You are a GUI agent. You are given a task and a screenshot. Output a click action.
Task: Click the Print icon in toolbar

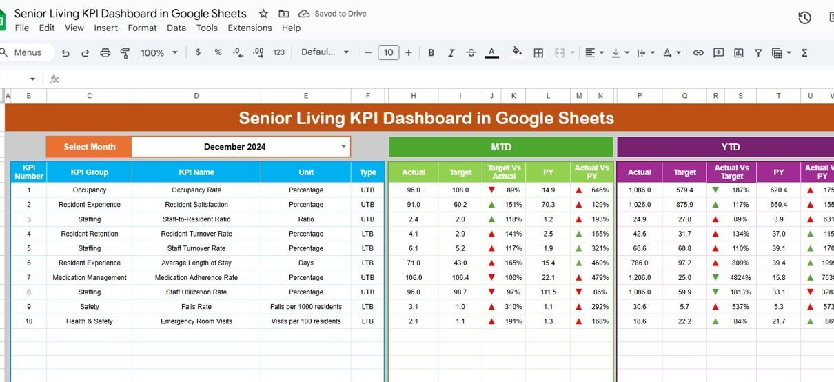point(105,53)
